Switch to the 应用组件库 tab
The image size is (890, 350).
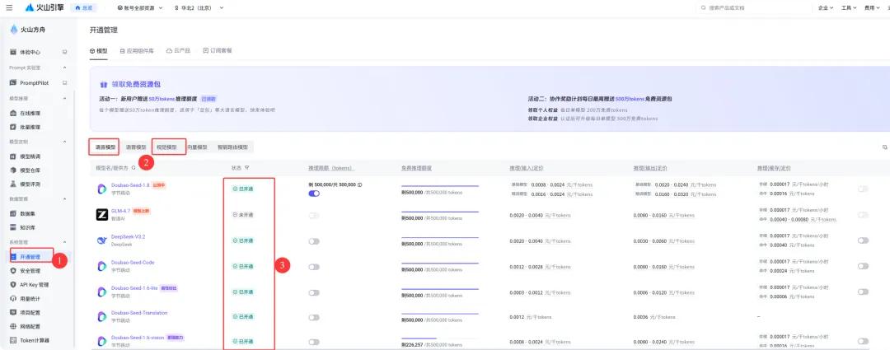(x=138, y=50)
